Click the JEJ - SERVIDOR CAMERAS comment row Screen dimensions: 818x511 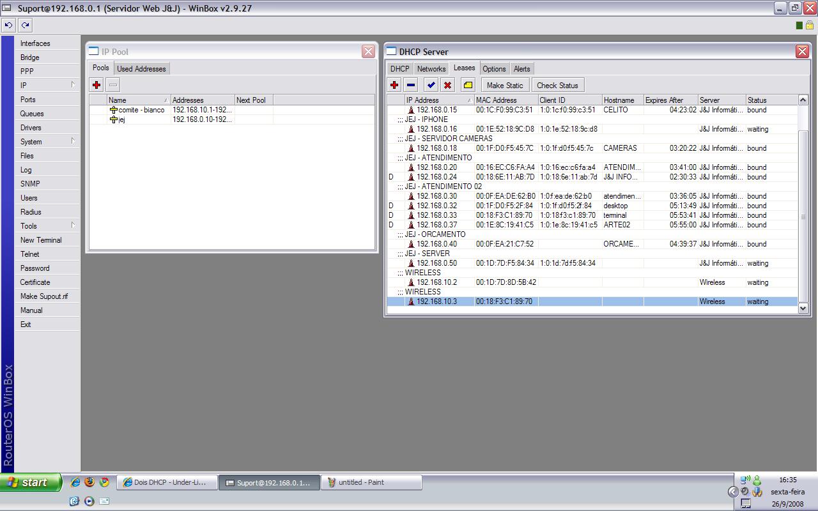[592, 139]
